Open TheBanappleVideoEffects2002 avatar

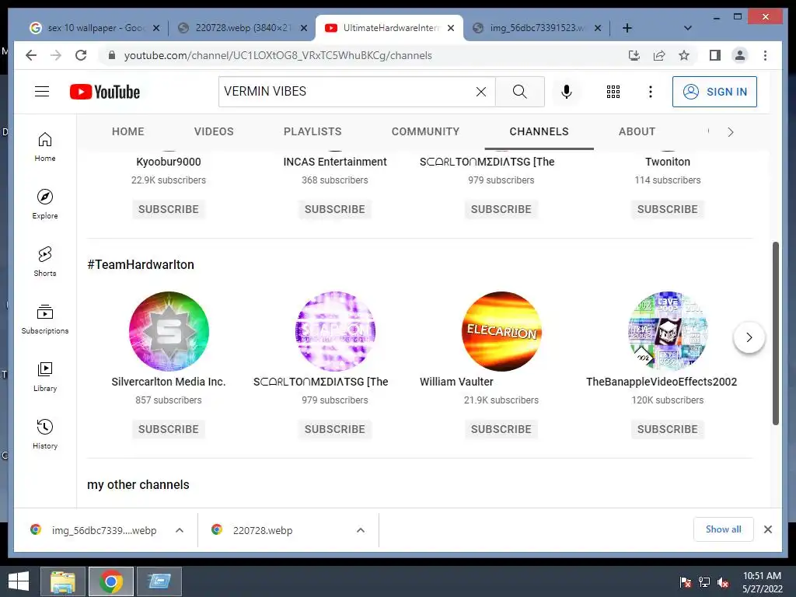point(668,331)
